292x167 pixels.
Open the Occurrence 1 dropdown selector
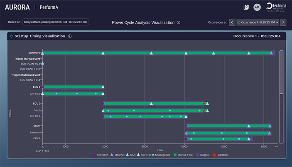(258, 22)
